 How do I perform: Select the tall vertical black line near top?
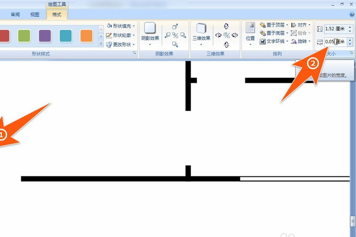click(188, 86)
